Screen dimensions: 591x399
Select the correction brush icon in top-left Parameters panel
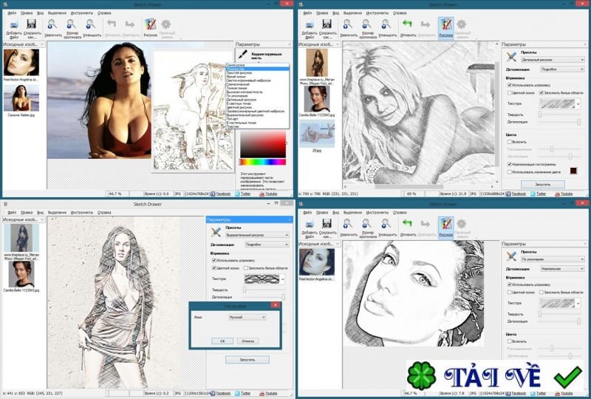(243, 54)
